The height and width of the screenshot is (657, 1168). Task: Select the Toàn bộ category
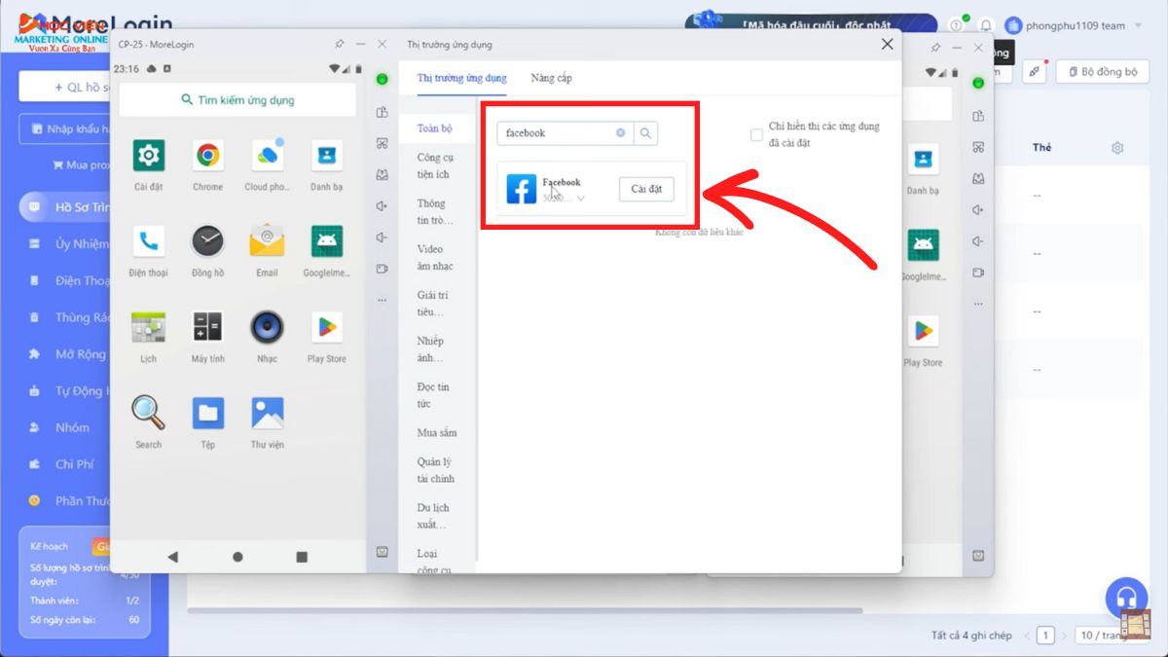[x=434, y=128]
